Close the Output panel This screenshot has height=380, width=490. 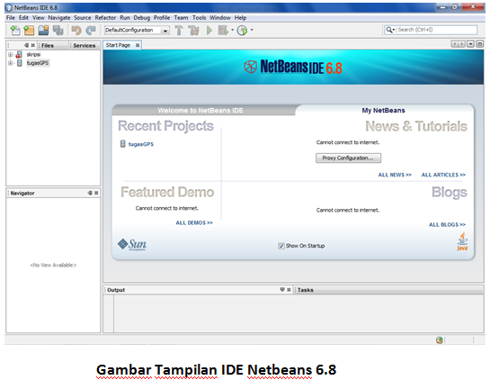pos(289,290)
